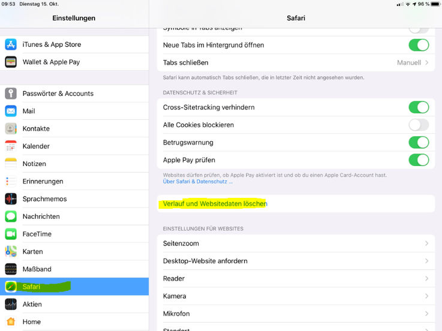
Task: Tap Verlauf und Websitedaten löschen
Action: (x=296, y=203)
